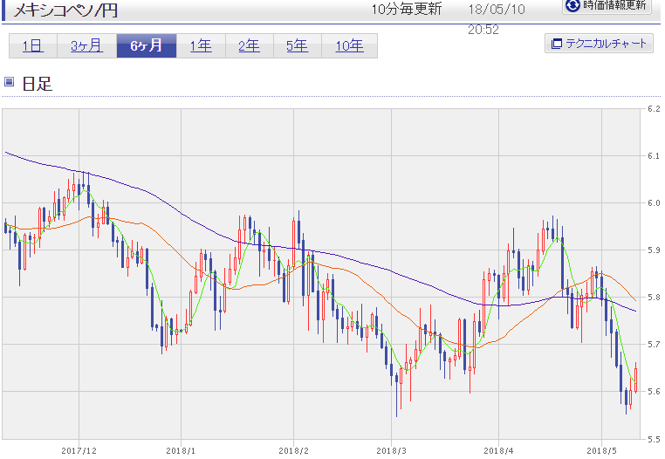The height and width of the screenshot is (459, 665).
Task: Click the メキシコペソ/円 title text
Action: click(65, 10)
